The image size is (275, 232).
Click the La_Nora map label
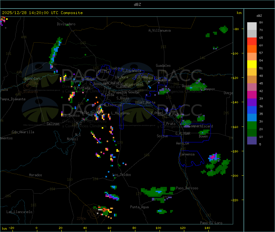(x=122, y=77)
